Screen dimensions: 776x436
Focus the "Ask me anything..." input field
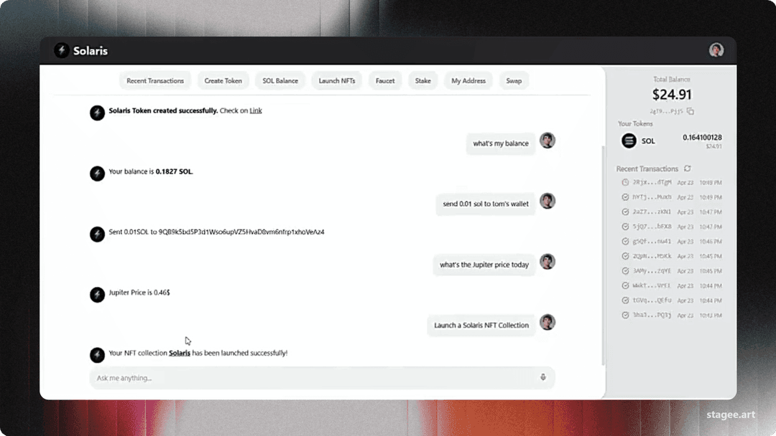click(x=309, y=378)
